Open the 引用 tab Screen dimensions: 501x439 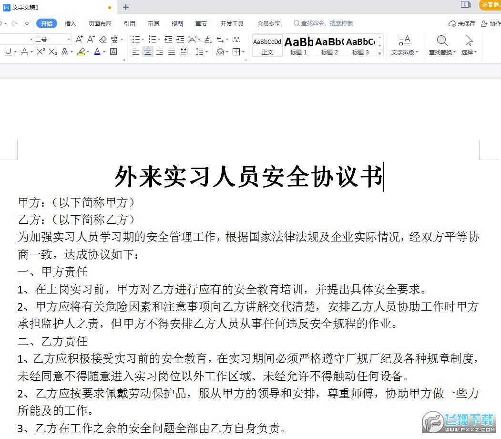129,23
